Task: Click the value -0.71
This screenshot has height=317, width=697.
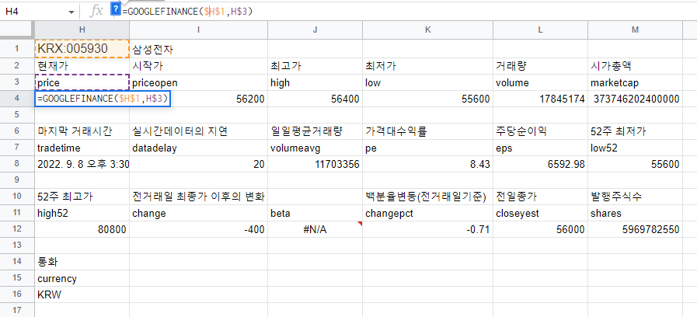Action: click(478, 230)
